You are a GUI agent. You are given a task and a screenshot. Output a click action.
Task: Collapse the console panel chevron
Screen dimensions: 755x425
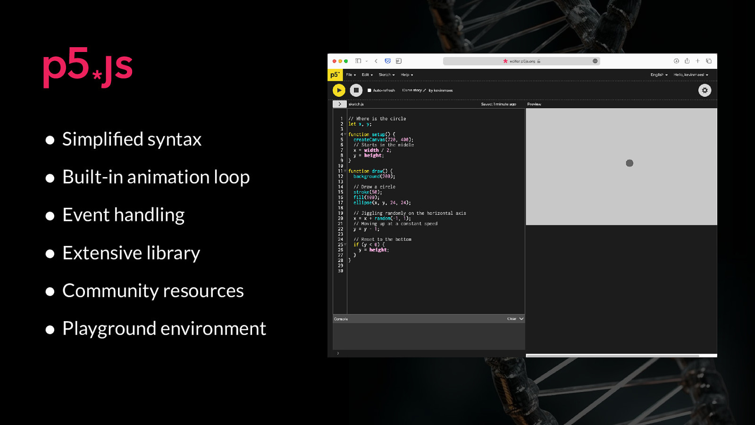[521, 319]
